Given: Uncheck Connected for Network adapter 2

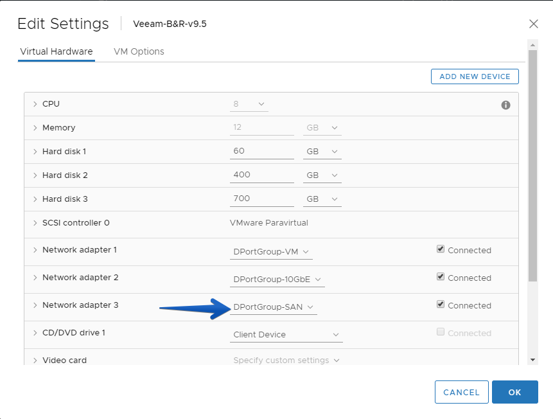Looking at the screenshot, I should click(440, 277).
